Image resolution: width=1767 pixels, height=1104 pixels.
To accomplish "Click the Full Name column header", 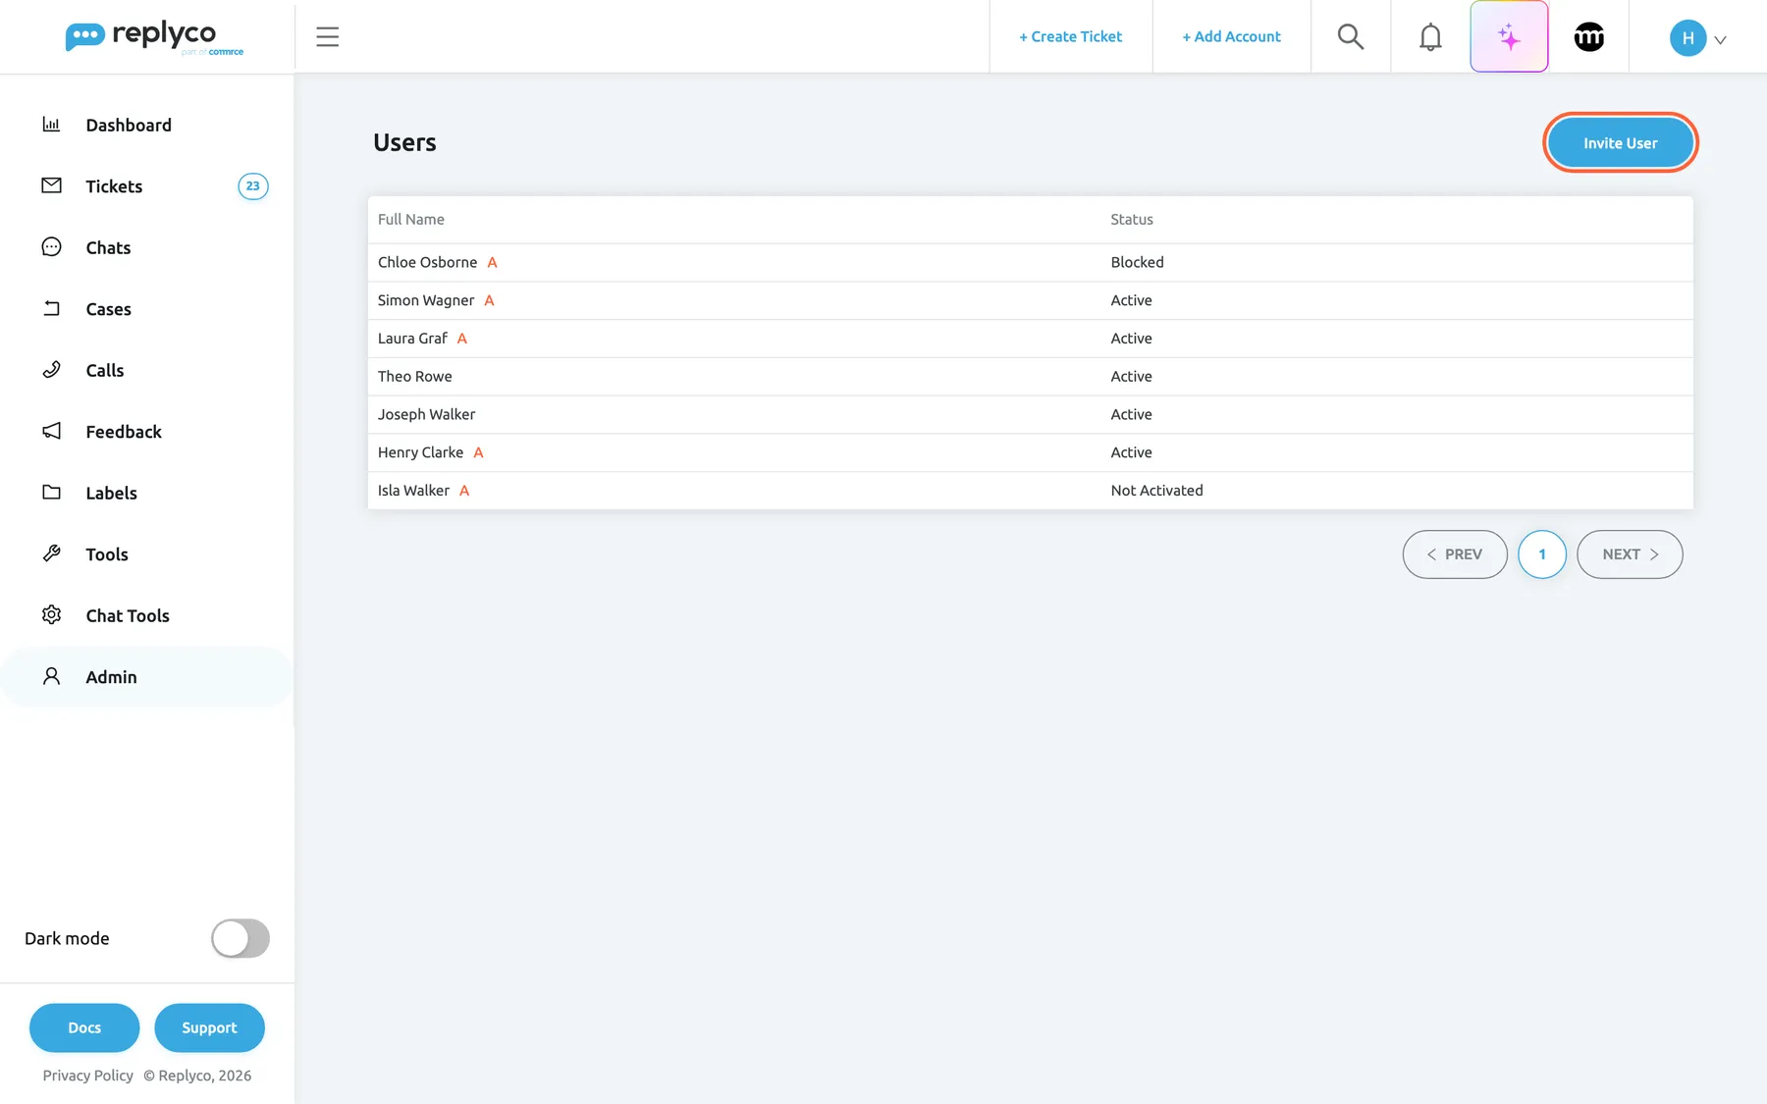I will 411,220.
